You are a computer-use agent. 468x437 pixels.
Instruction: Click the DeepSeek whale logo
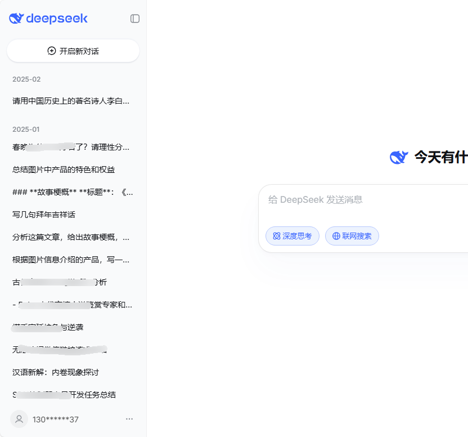pyautogui.click(x=15, y=18)
